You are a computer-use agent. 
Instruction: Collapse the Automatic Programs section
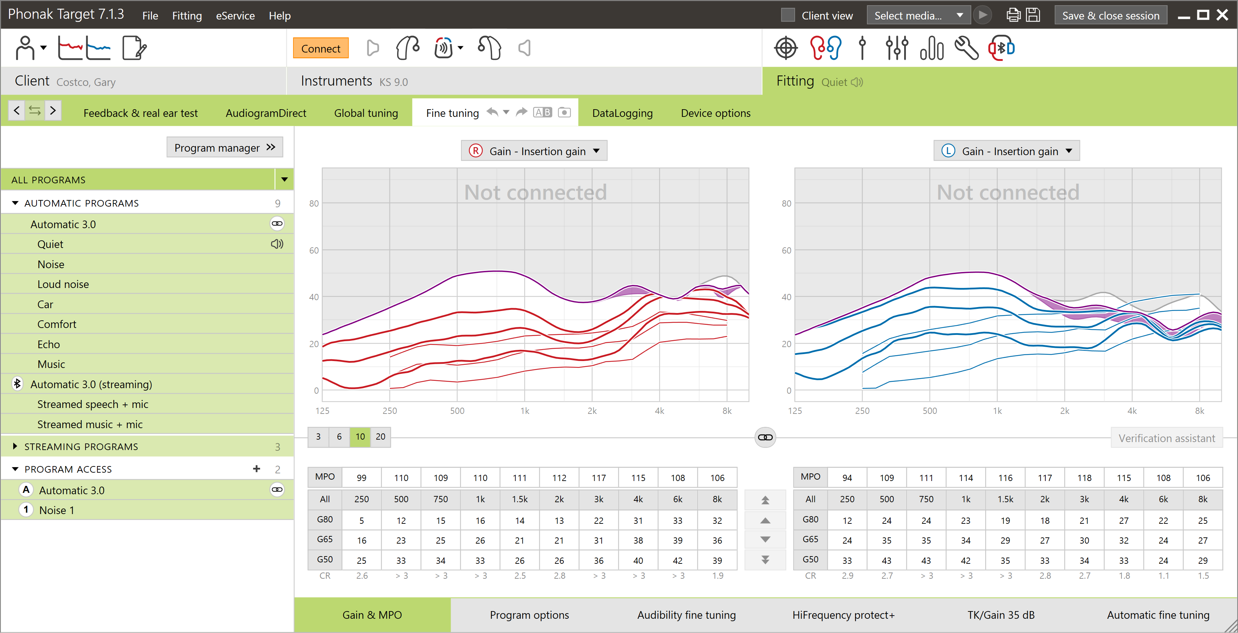coord(15,203)
